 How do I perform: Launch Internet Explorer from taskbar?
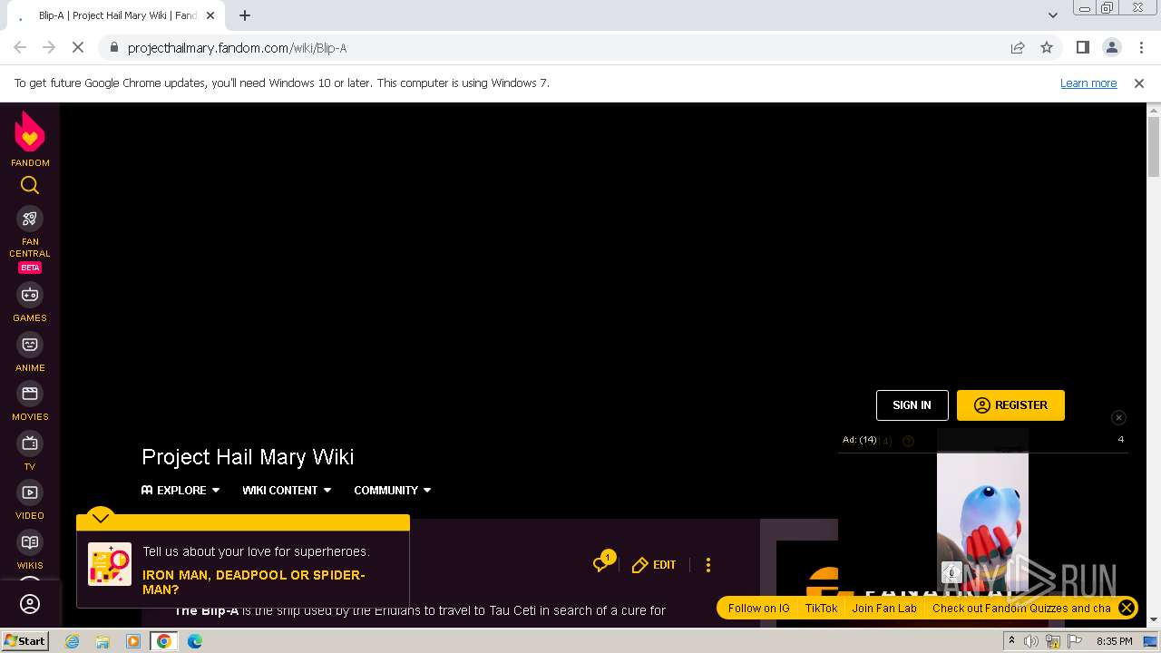point(72,641)
